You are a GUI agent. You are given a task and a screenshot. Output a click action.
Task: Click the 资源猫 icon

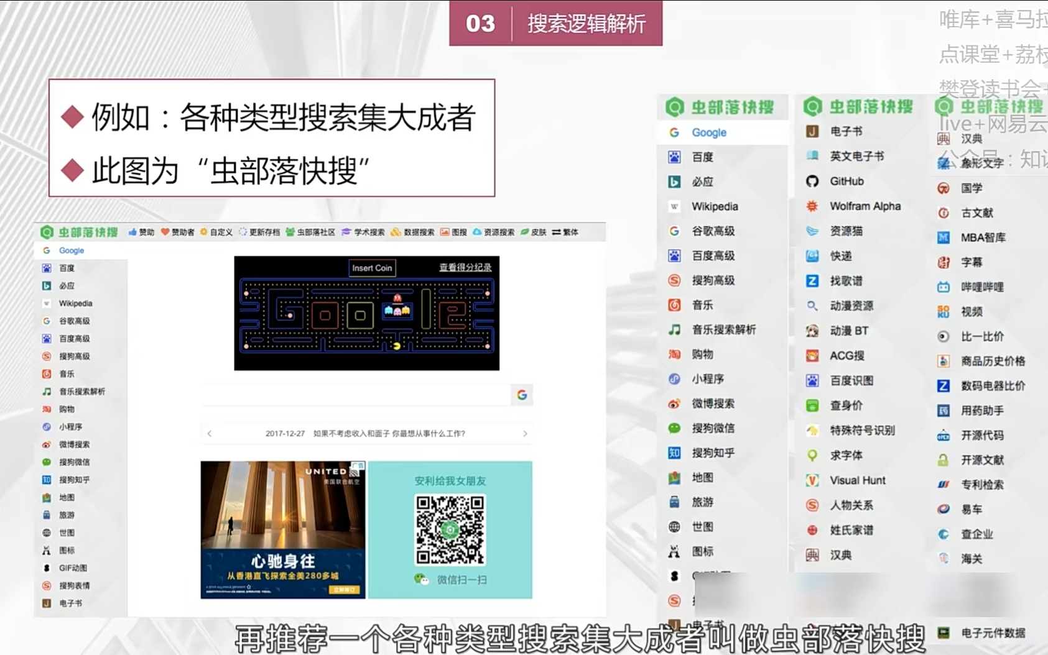[812, 231]
